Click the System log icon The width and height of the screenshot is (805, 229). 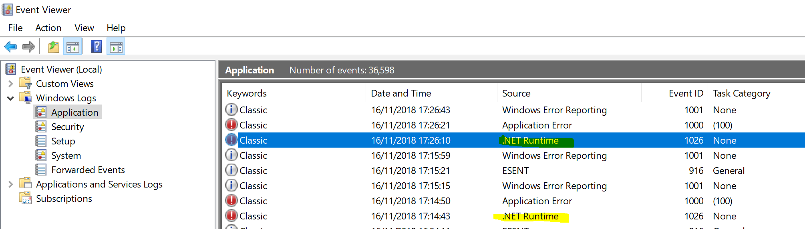[x=41, y=155]
